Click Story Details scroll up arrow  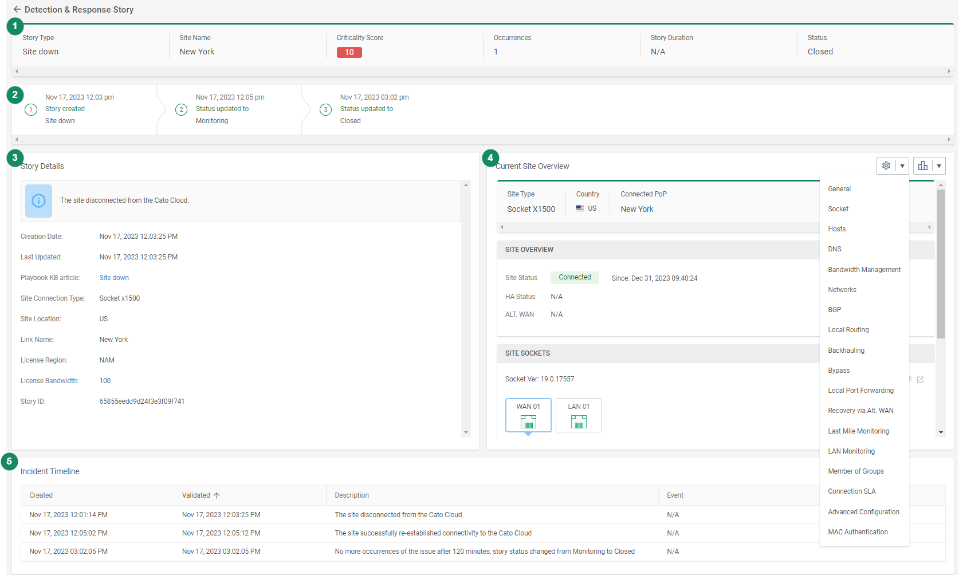tap(466, 185)
